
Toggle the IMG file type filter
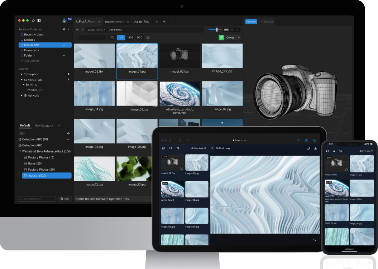pos(121,38)
